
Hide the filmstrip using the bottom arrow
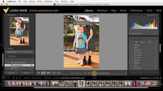81,89
